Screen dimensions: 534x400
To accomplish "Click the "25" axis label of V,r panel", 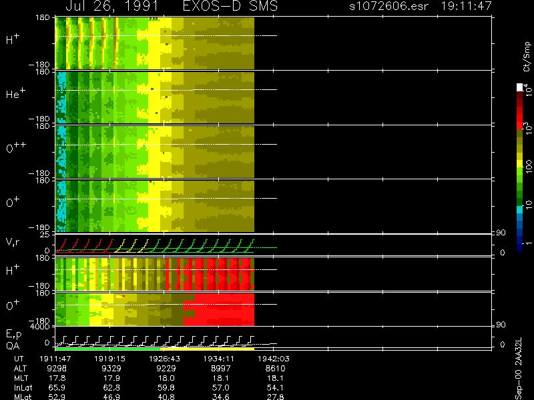I will (44, 235).
